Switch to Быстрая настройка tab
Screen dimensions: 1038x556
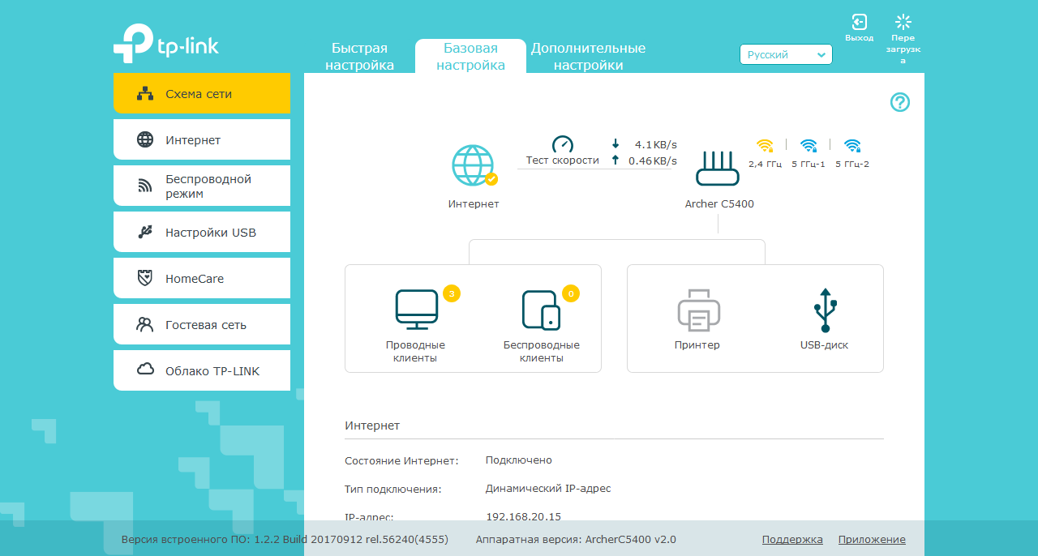tap(360, 57)
